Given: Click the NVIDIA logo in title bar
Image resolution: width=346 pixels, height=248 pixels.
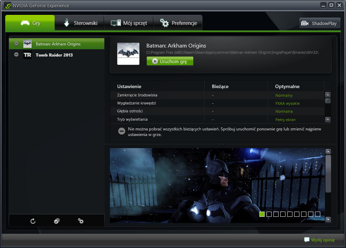Looking at the screenshot, I should 8,6.
